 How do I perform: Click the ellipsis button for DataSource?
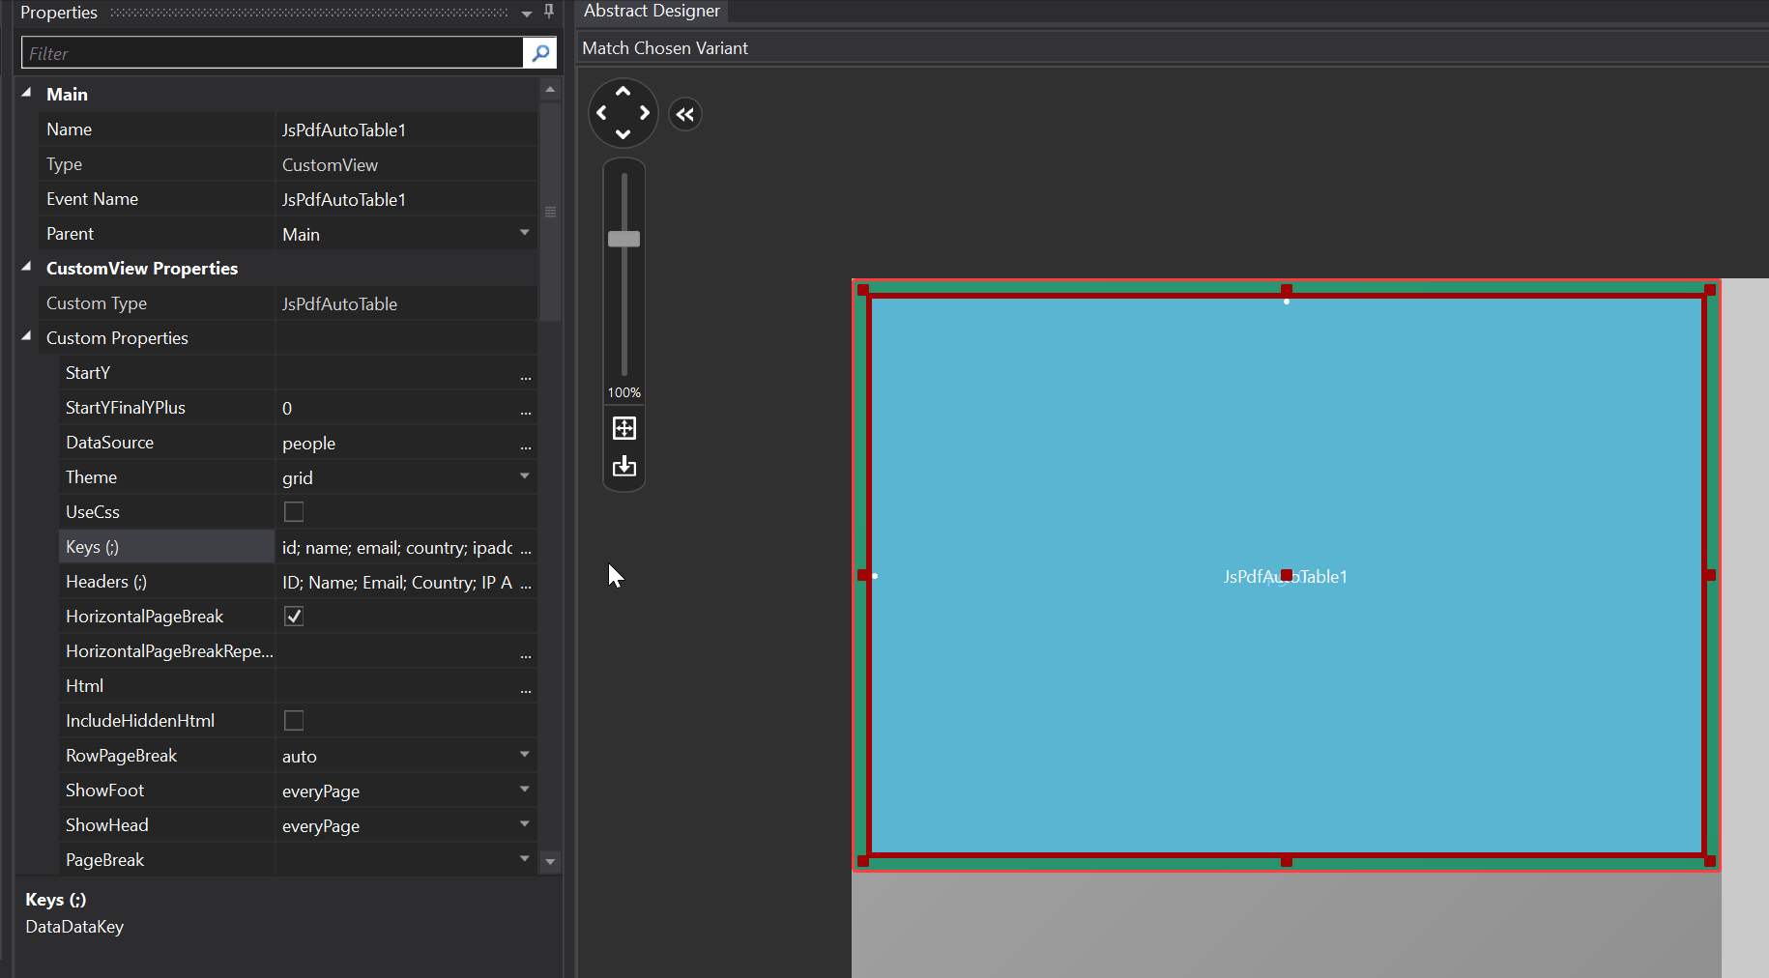[x=525, y=445]
